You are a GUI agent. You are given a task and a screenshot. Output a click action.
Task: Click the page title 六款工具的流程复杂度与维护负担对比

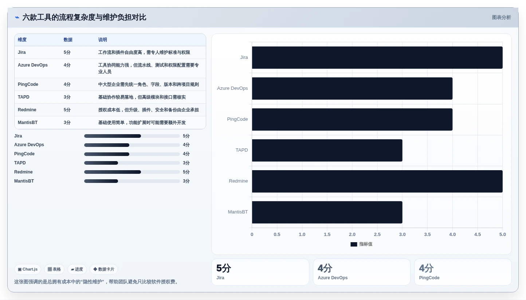click(x=84, y=17)
